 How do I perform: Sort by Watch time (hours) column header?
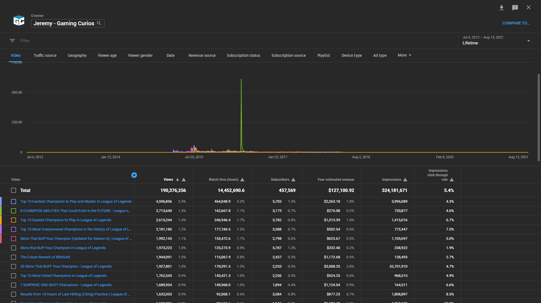tap(223, 180)
